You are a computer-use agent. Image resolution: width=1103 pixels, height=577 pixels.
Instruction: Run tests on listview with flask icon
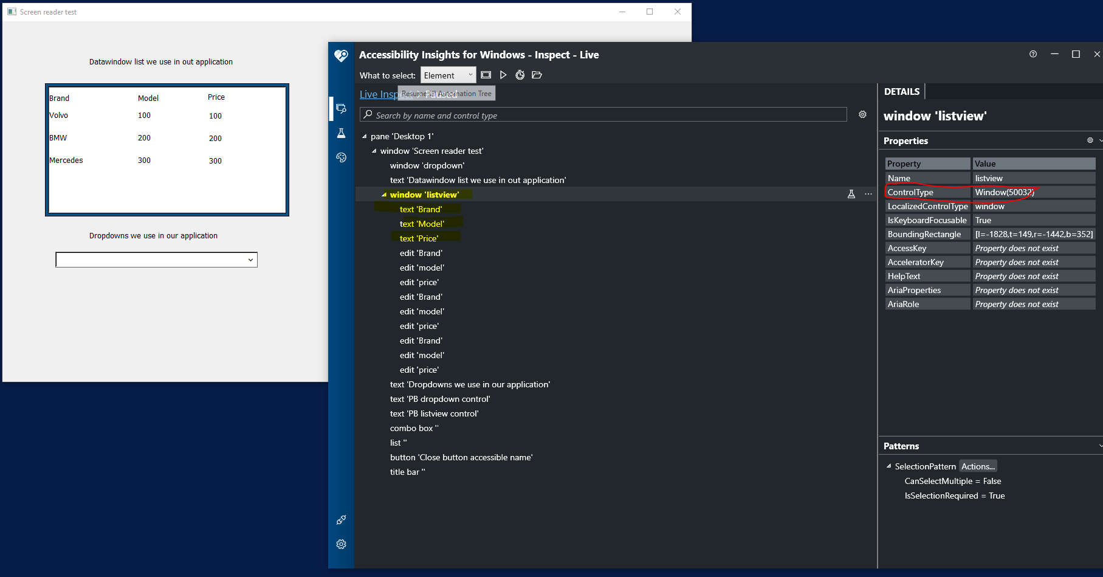click(851, 194)
